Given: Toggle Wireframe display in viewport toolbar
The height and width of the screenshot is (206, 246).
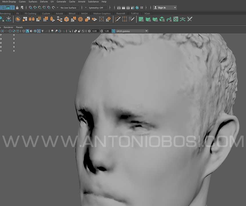Looking at the screenshot, I should pos(24,31).
